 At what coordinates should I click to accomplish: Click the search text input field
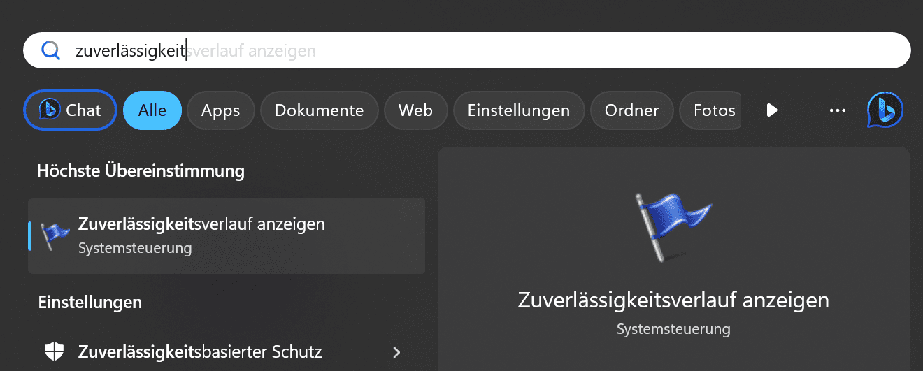(x=467, y=50)
